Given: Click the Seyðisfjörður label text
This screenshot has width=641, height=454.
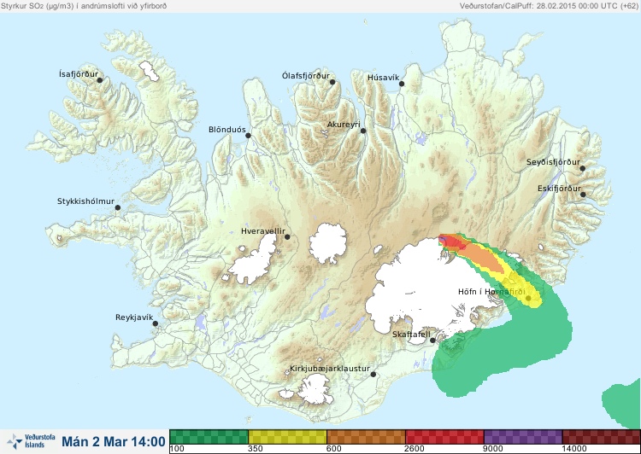Looking at the screenshot, I should pyautogui.click(x=553, y=162).
